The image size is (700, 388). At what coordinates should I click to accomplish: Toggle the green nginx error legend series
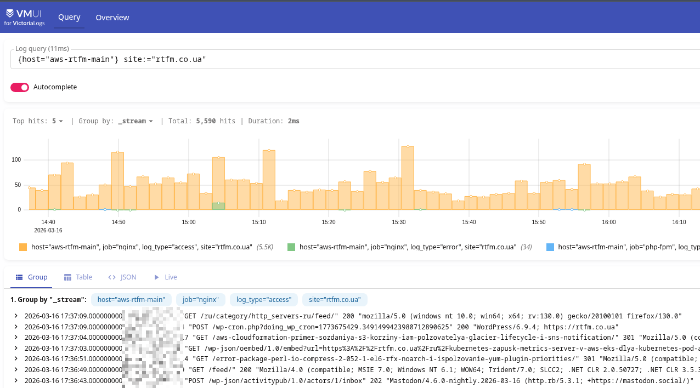(x=291, y=247)
